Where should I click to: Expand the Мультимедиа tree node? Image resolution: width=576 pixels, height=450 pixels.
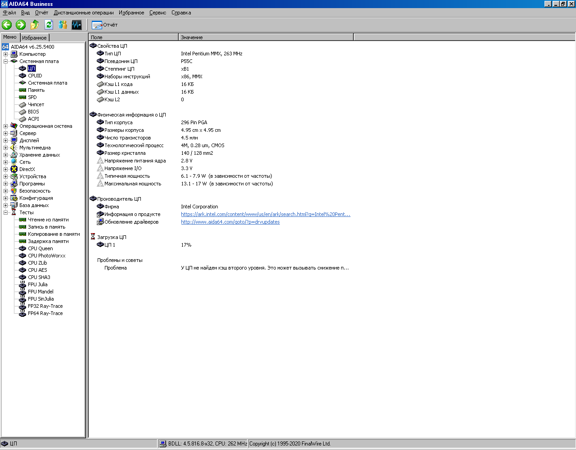[x=5, y=148]
